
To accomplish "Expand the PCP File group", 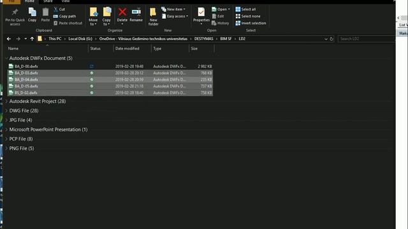I will tap(7, 139).
